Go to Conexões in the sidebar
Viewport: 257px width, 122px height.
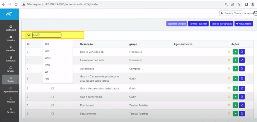[11, 49]
